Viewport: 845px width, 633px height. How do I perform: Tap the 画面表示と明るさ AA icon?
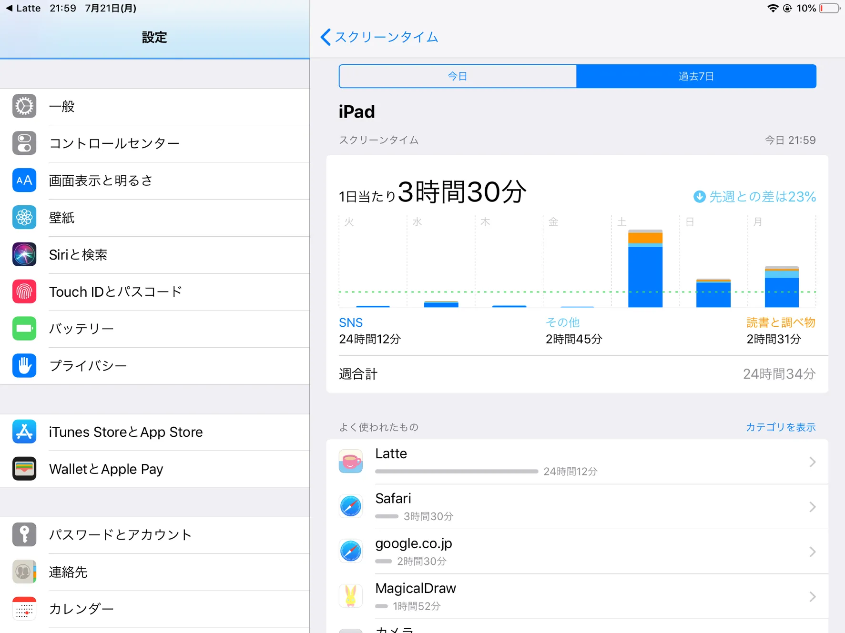(24, 181)
